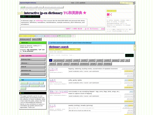Screen dimensions: 153x115
Task: Open the 羽をパタパタさせる entry word
Action: coord(59,92)
